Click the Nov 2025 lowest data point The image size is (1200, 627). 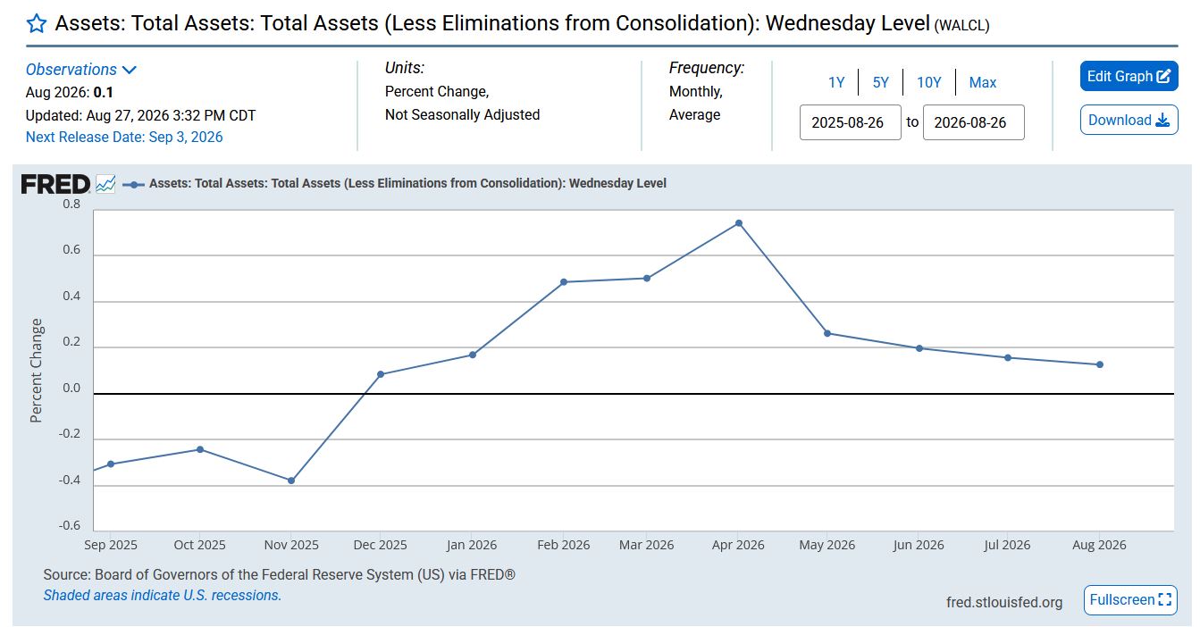(291, 481)
